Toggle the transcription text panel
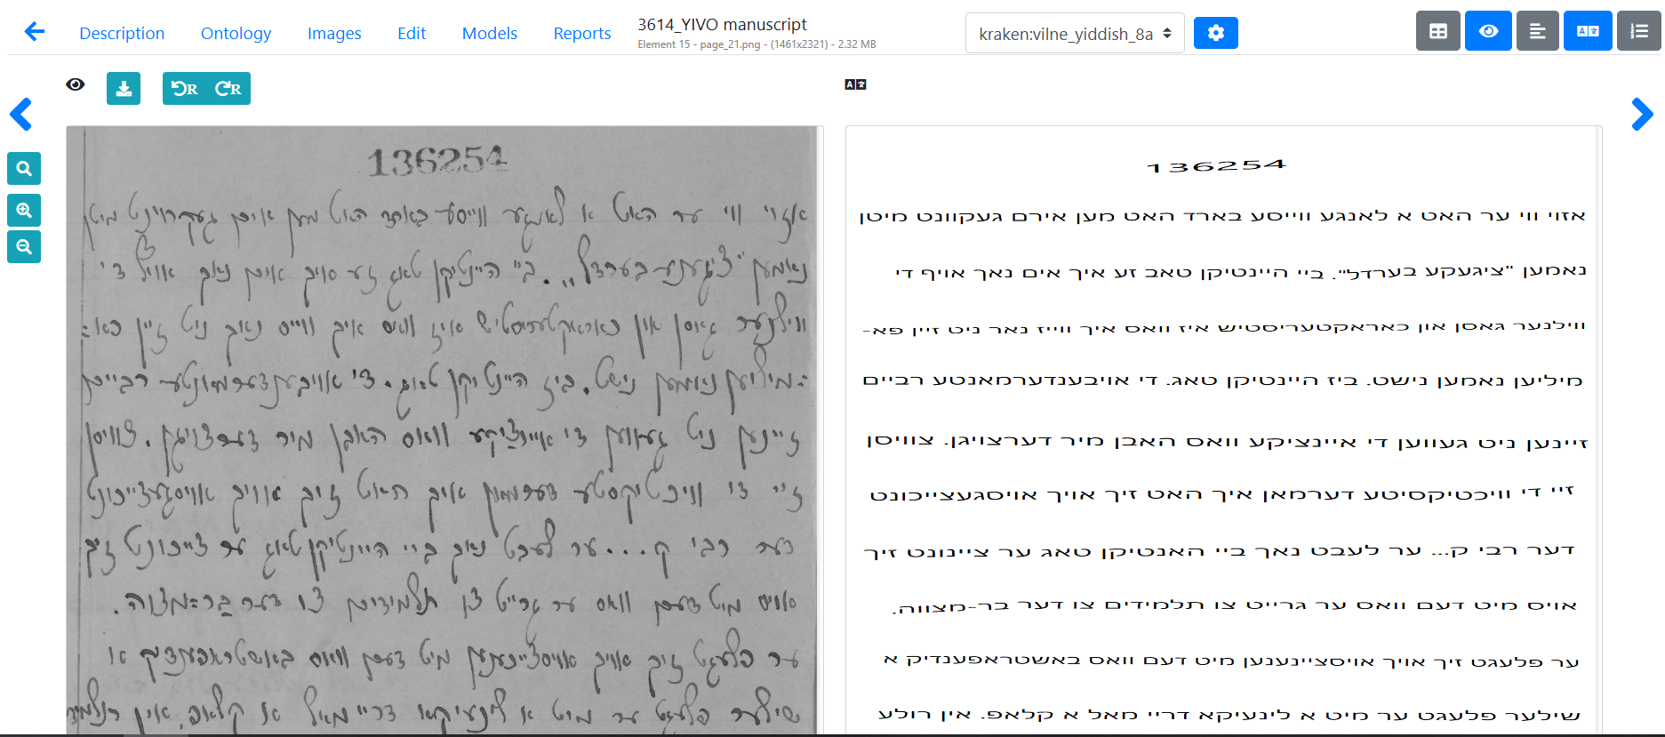Viewport: 1665px width, 737px height. pyautogui.click(x=1537, y=32)
